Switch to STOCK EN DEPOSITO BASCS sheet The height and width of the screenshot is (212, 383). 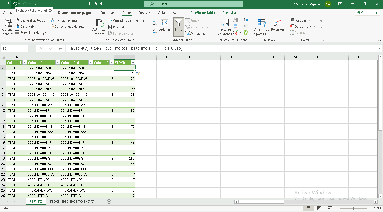point(71,202)
